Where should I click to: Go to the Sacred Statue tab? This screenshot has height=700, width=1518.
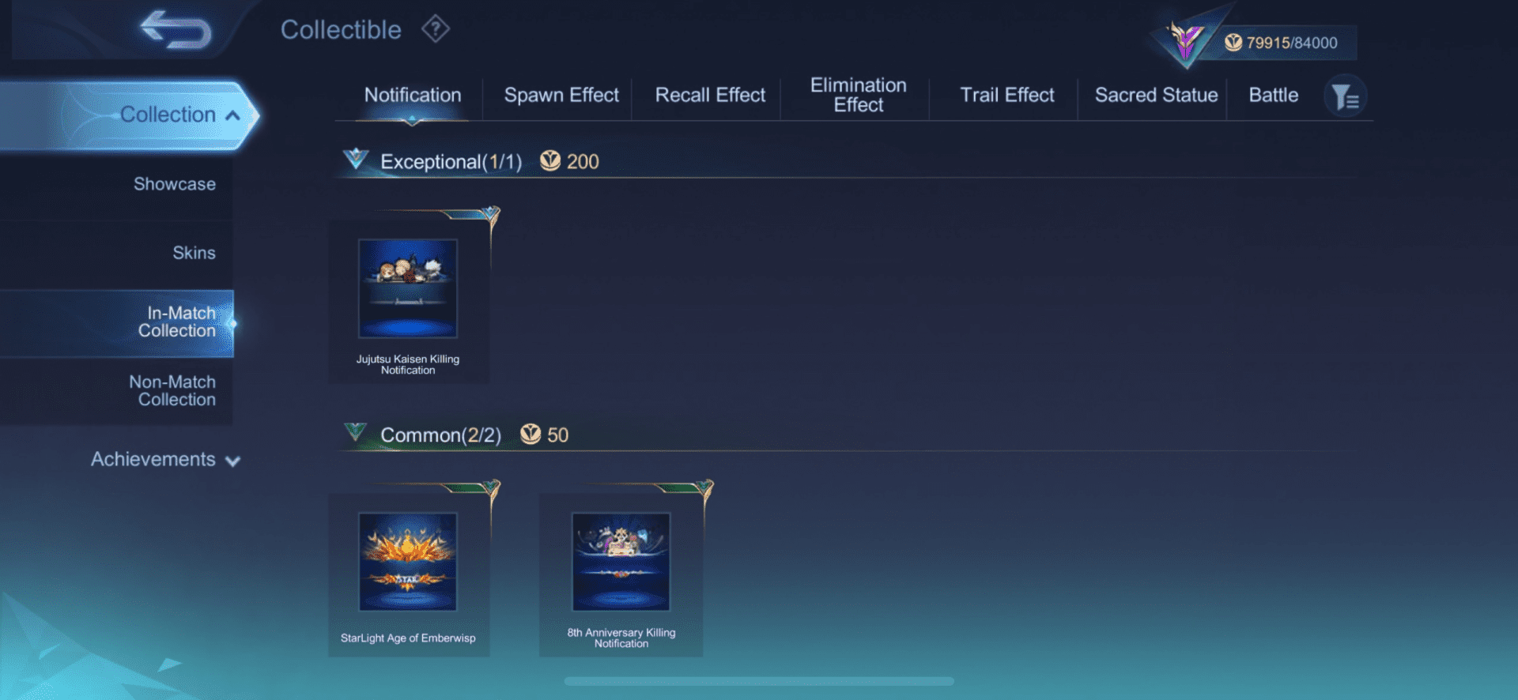[1155, 96]
